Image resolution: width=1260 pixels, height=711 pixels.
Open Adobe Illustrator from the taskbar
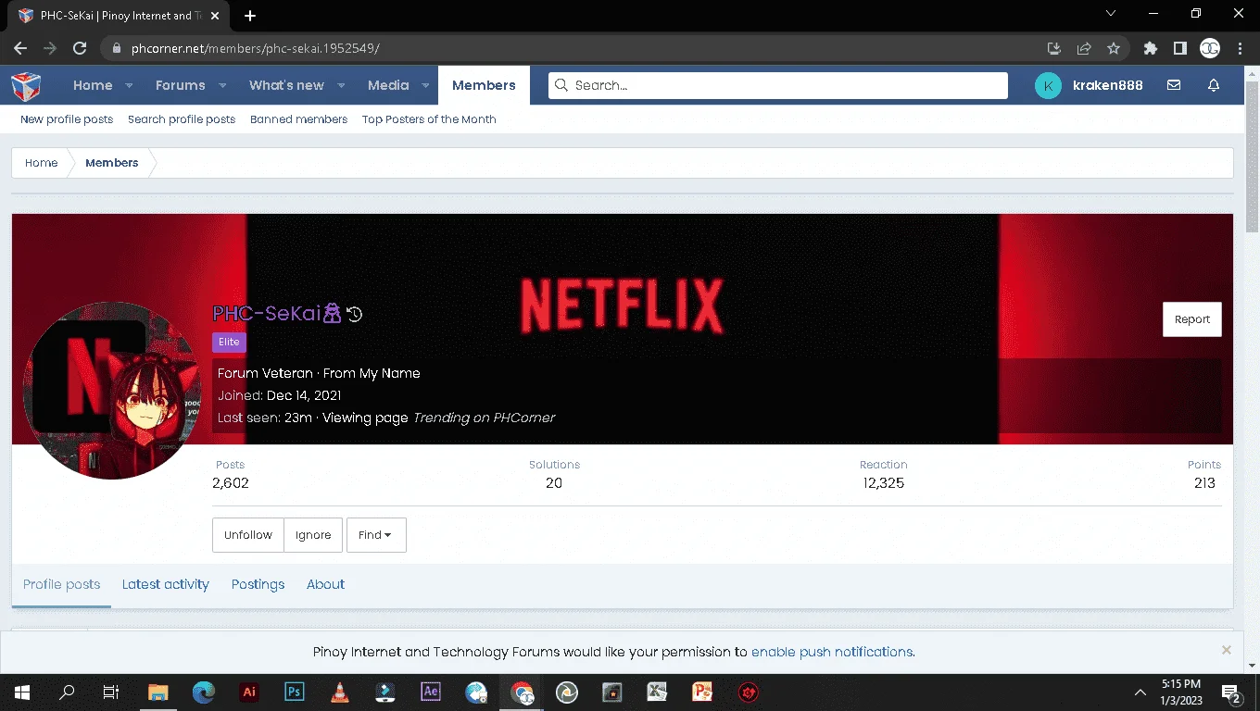coord(248,692)
